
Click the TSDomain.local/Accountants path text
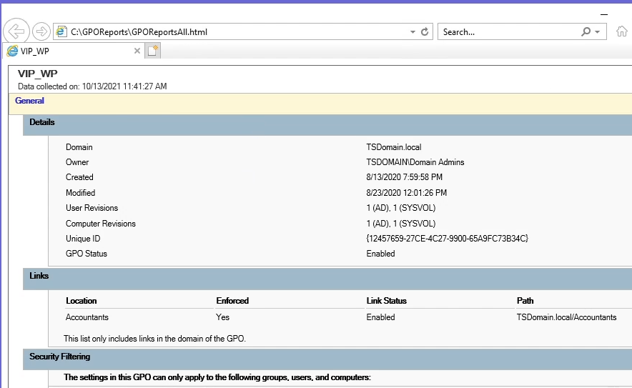566,317
